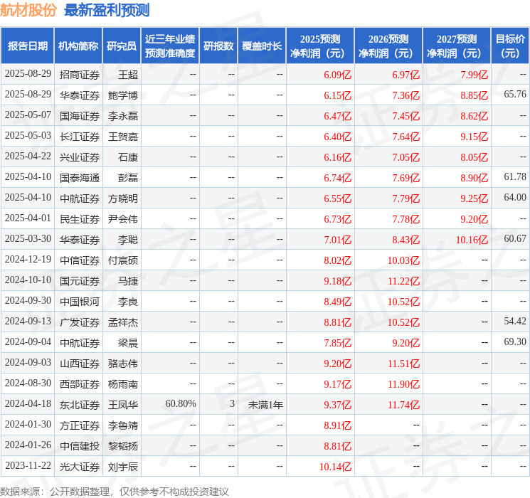The image size is (530, 498).
Task: Select the 8.49亿 profit value
Action: (x=337, y=301)
